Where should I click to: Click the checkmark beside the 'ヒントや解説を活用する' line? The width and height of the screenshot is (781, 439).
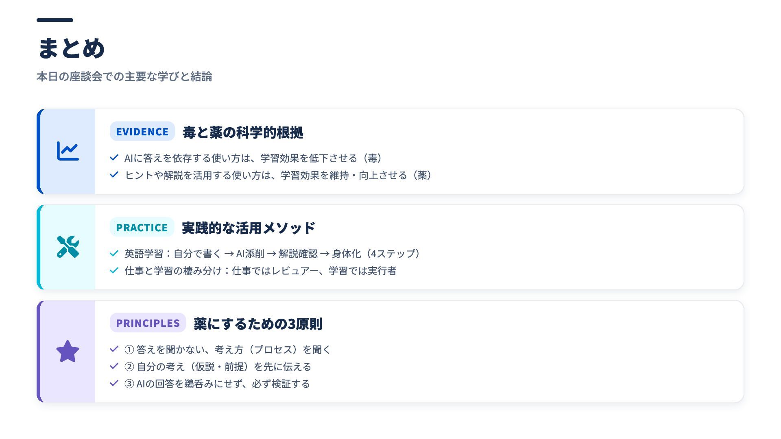(114, 175)
